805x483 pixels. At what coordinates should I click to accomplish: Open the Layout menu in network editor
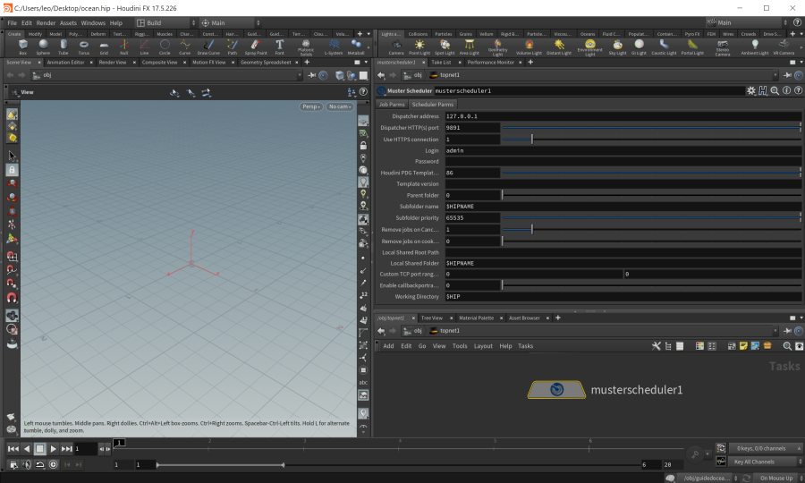(483, 346)
